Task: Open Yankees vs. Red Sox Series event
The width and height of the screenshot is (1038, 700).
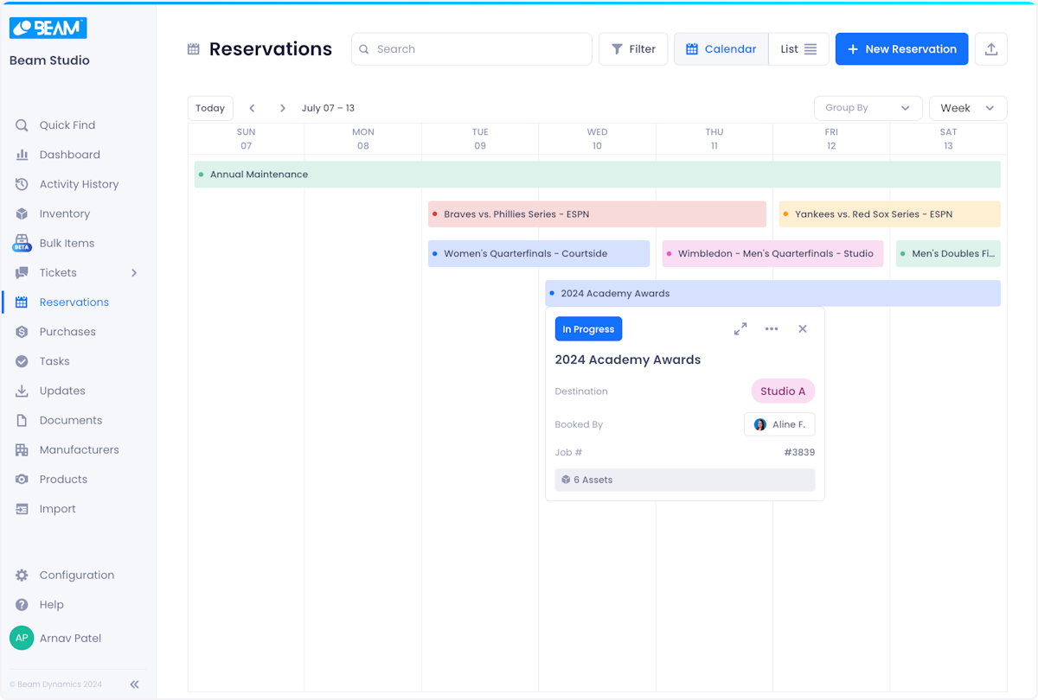Action: click(x=889, y=214)
